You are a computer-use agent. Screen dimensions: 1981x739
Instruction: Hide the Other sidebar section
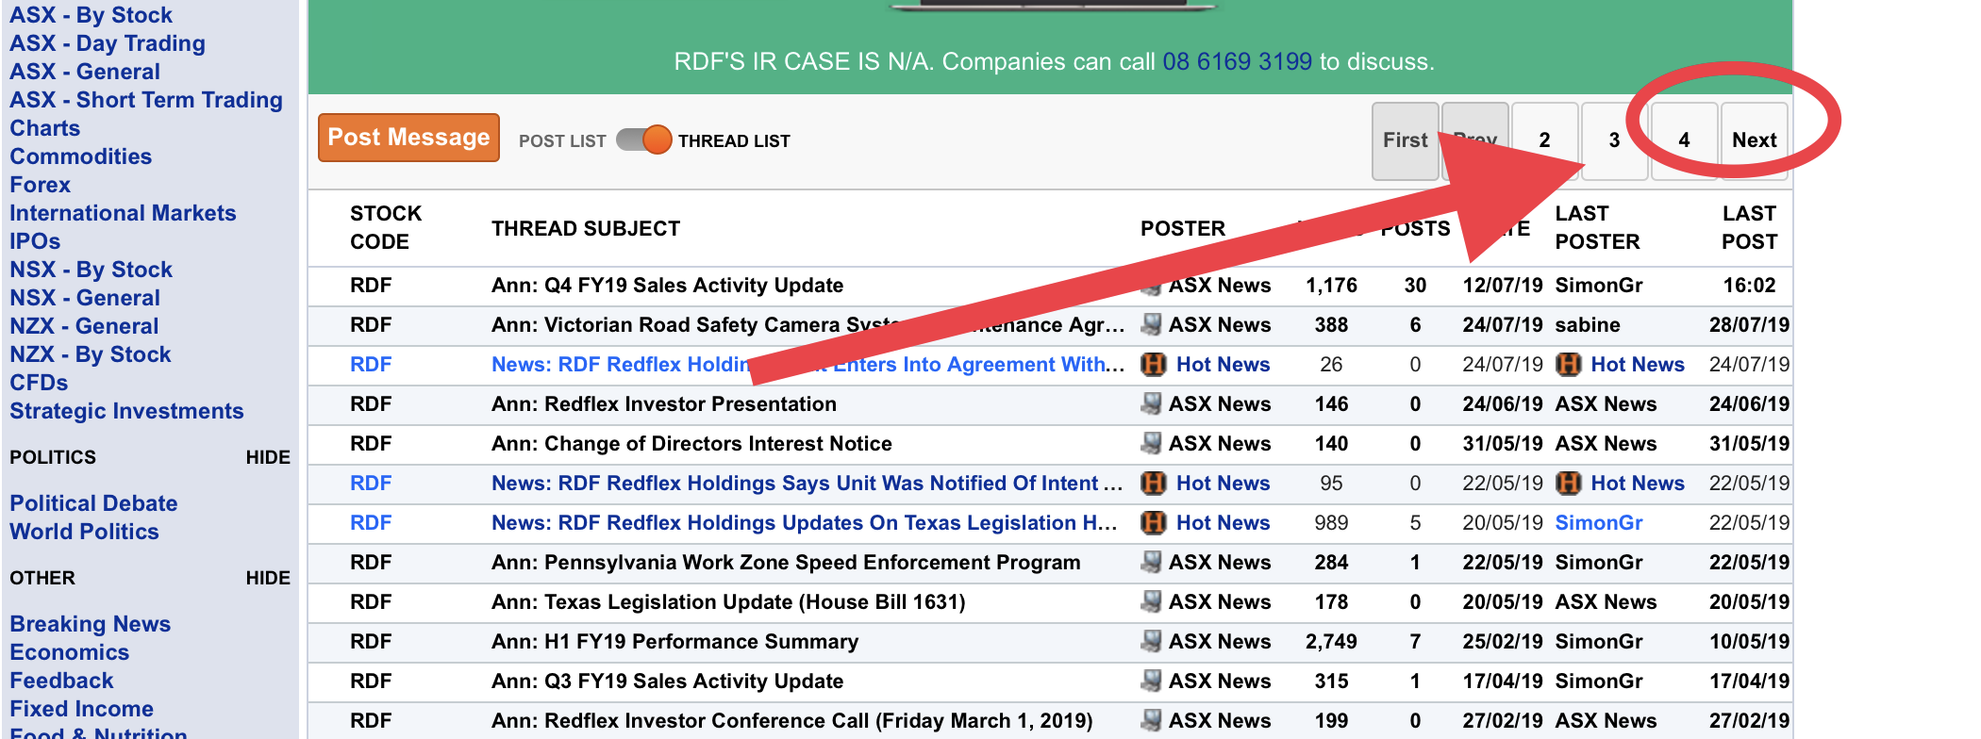pos(268,578)
